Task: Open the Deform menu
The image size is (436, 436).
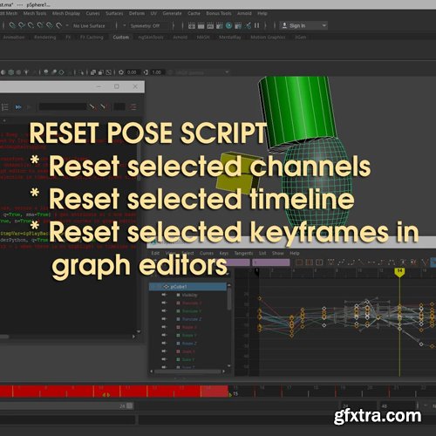Action: click(x=137, y=13)
